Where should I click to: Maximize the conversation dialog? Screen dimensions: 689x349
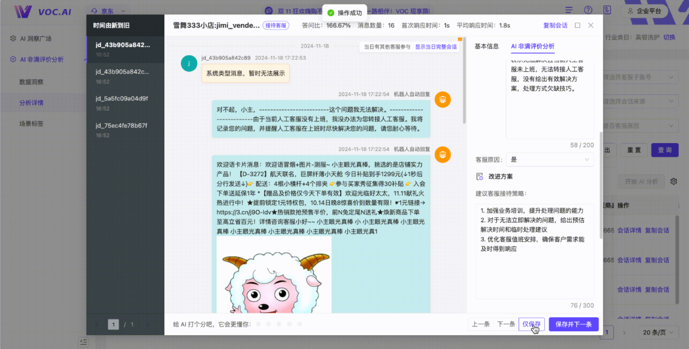point(577,25)
